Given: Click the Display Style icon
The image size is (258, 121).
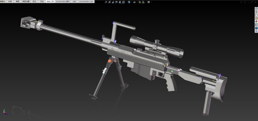Looking at the screenshot, I should pos(129,2).
